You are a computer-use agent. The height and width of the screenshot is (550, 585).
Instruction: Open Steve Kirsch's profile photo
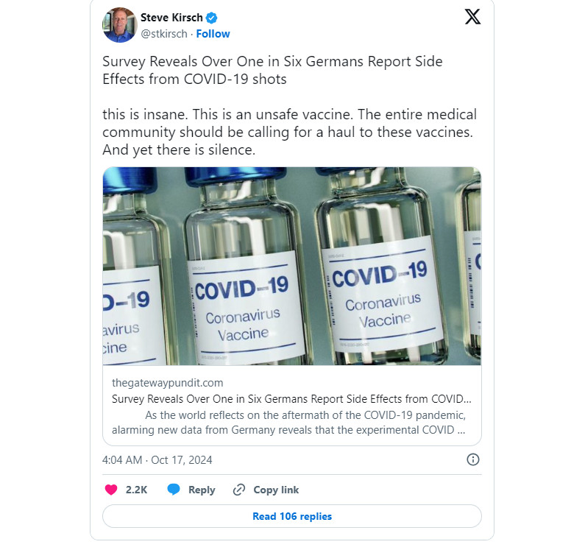pyautogui.click(x=119, y=25)
